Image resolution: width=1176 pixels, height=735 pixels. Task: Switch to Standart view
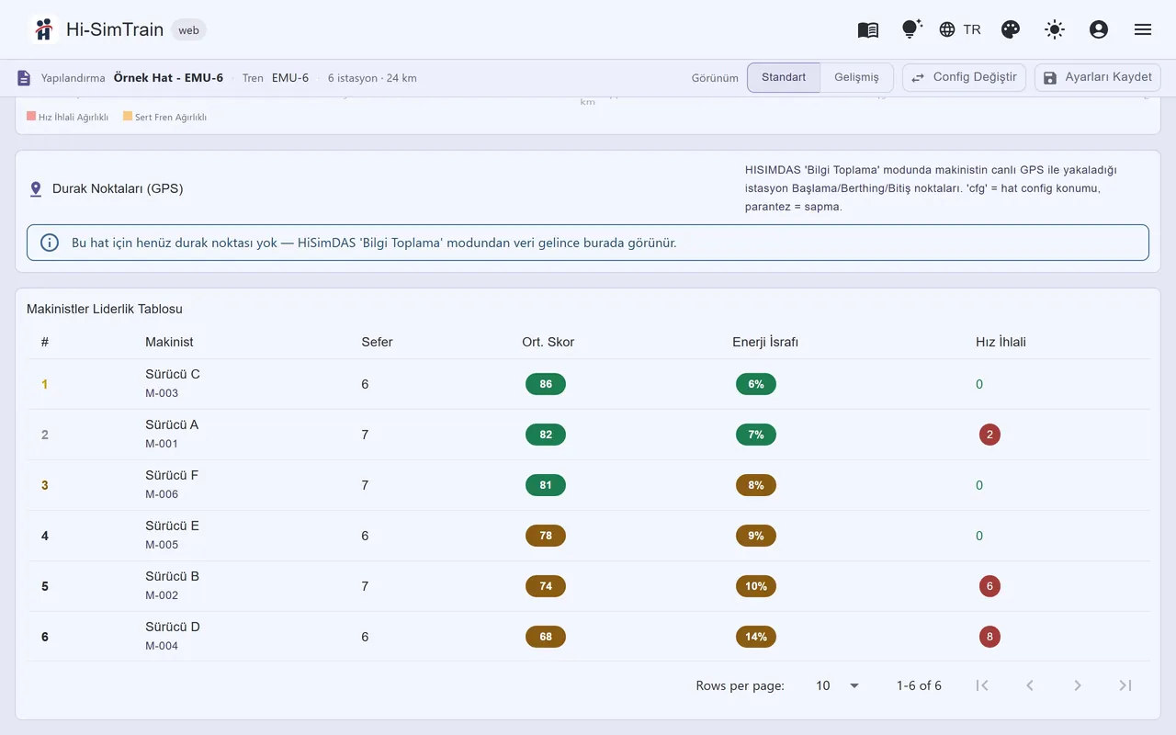coord(784,78)
